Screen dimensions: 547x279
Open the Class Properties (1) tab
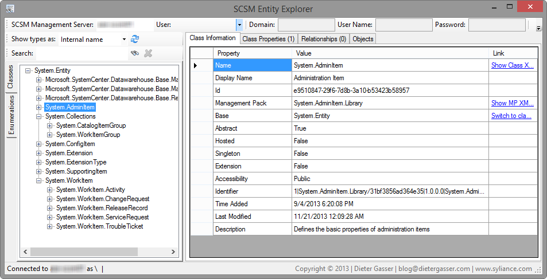(x=269, y=39)
